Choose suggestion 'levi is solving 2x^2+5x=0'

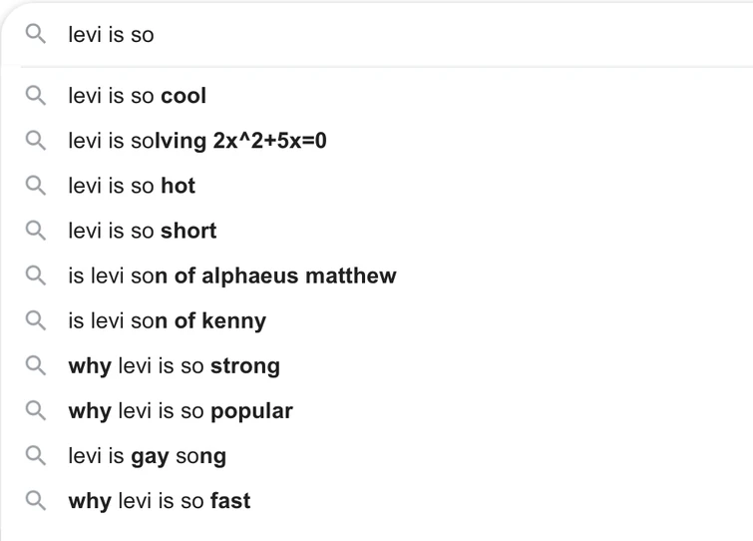click(197, 141)
